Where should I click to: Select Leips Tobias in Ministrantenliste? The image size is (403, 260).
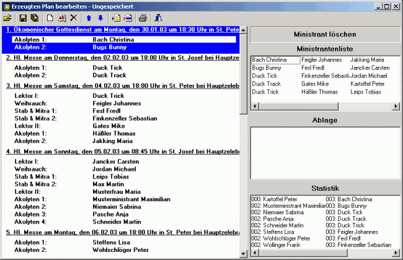366,92
